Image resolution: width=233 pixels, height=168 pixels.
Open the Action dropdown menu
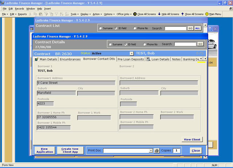[x=97, y=14]
